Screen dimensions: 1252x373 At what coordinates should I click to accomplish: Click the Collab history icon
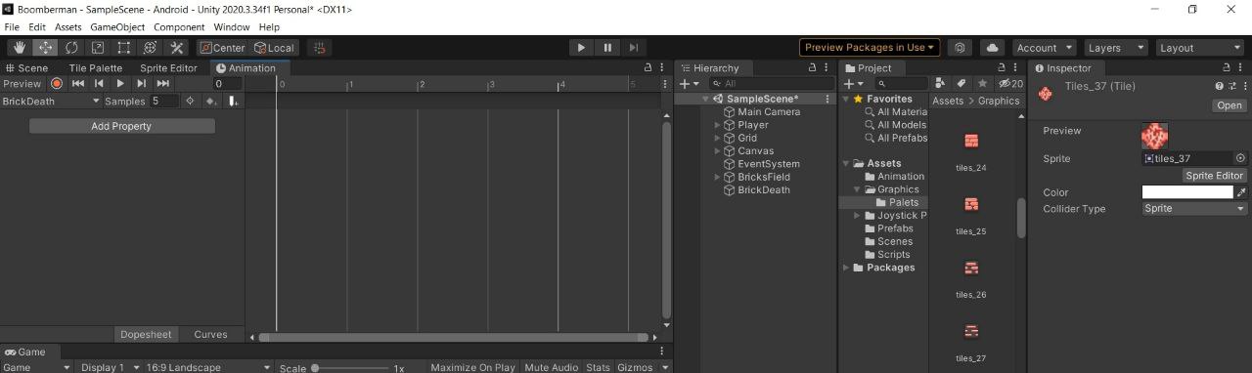961,48
